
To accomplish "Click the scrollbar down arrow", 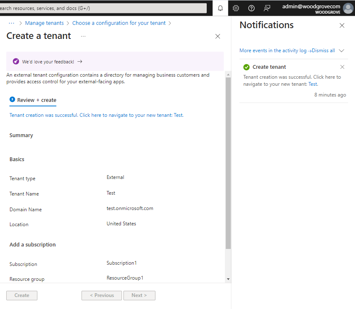I will pyautogui.click(x=228, y=279).
